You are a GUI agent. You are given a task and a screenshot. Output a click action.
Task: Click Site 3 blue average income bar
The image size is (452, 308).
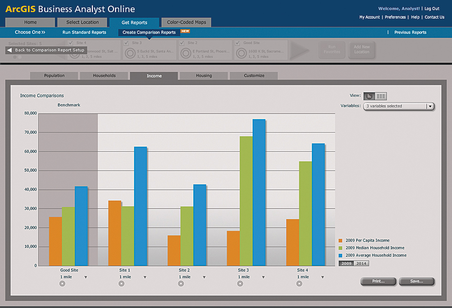259,192
